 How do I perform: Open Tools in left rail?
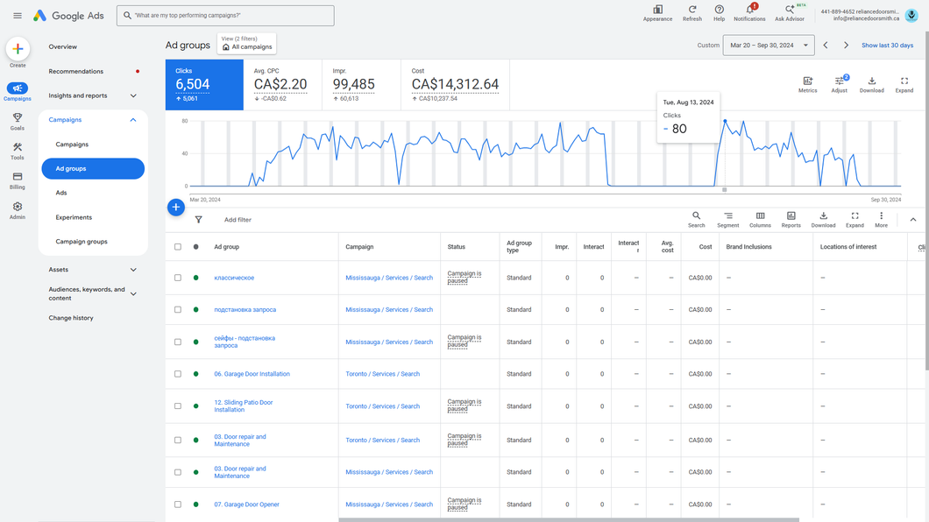click(18, 151)
